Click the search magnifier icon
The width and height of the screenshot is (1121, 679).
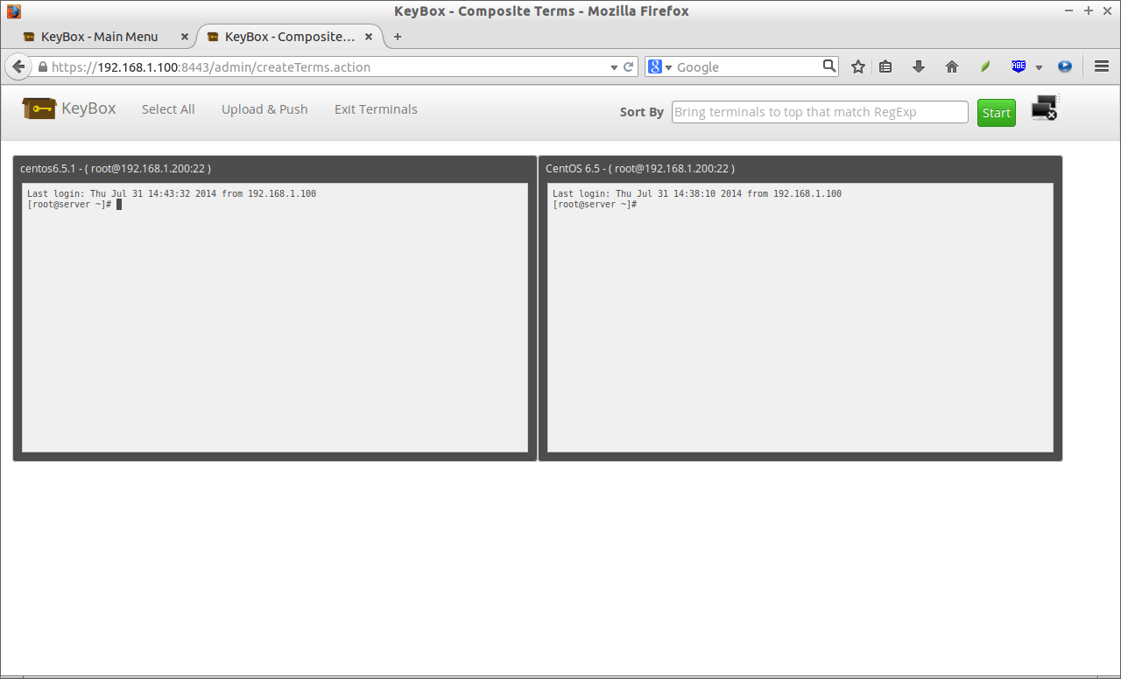point(829,66)
